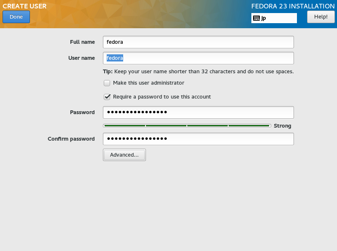Screen dimensions: 337x251
Task: Click the user name Tip text
Action: click(198, 72)
